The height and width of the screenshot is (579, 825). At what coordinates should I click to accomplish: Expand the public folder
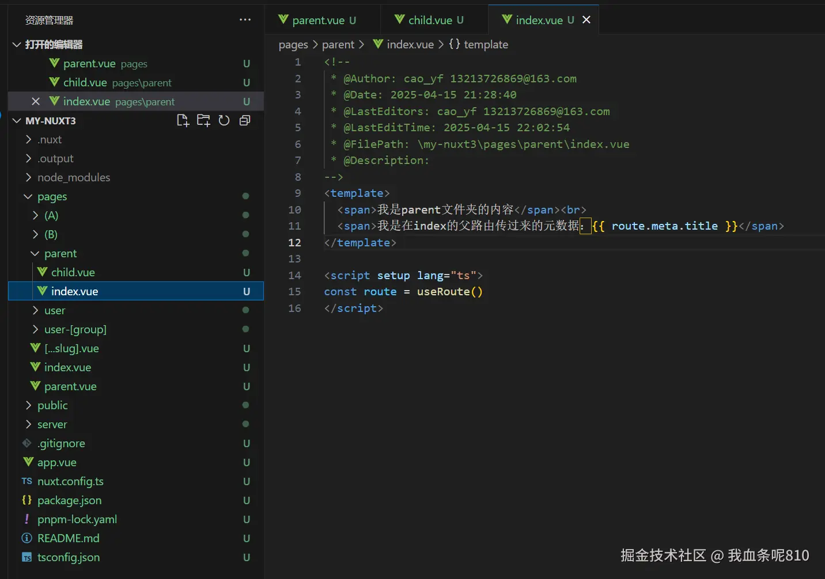pyautogui.click(x=136, y=405)
